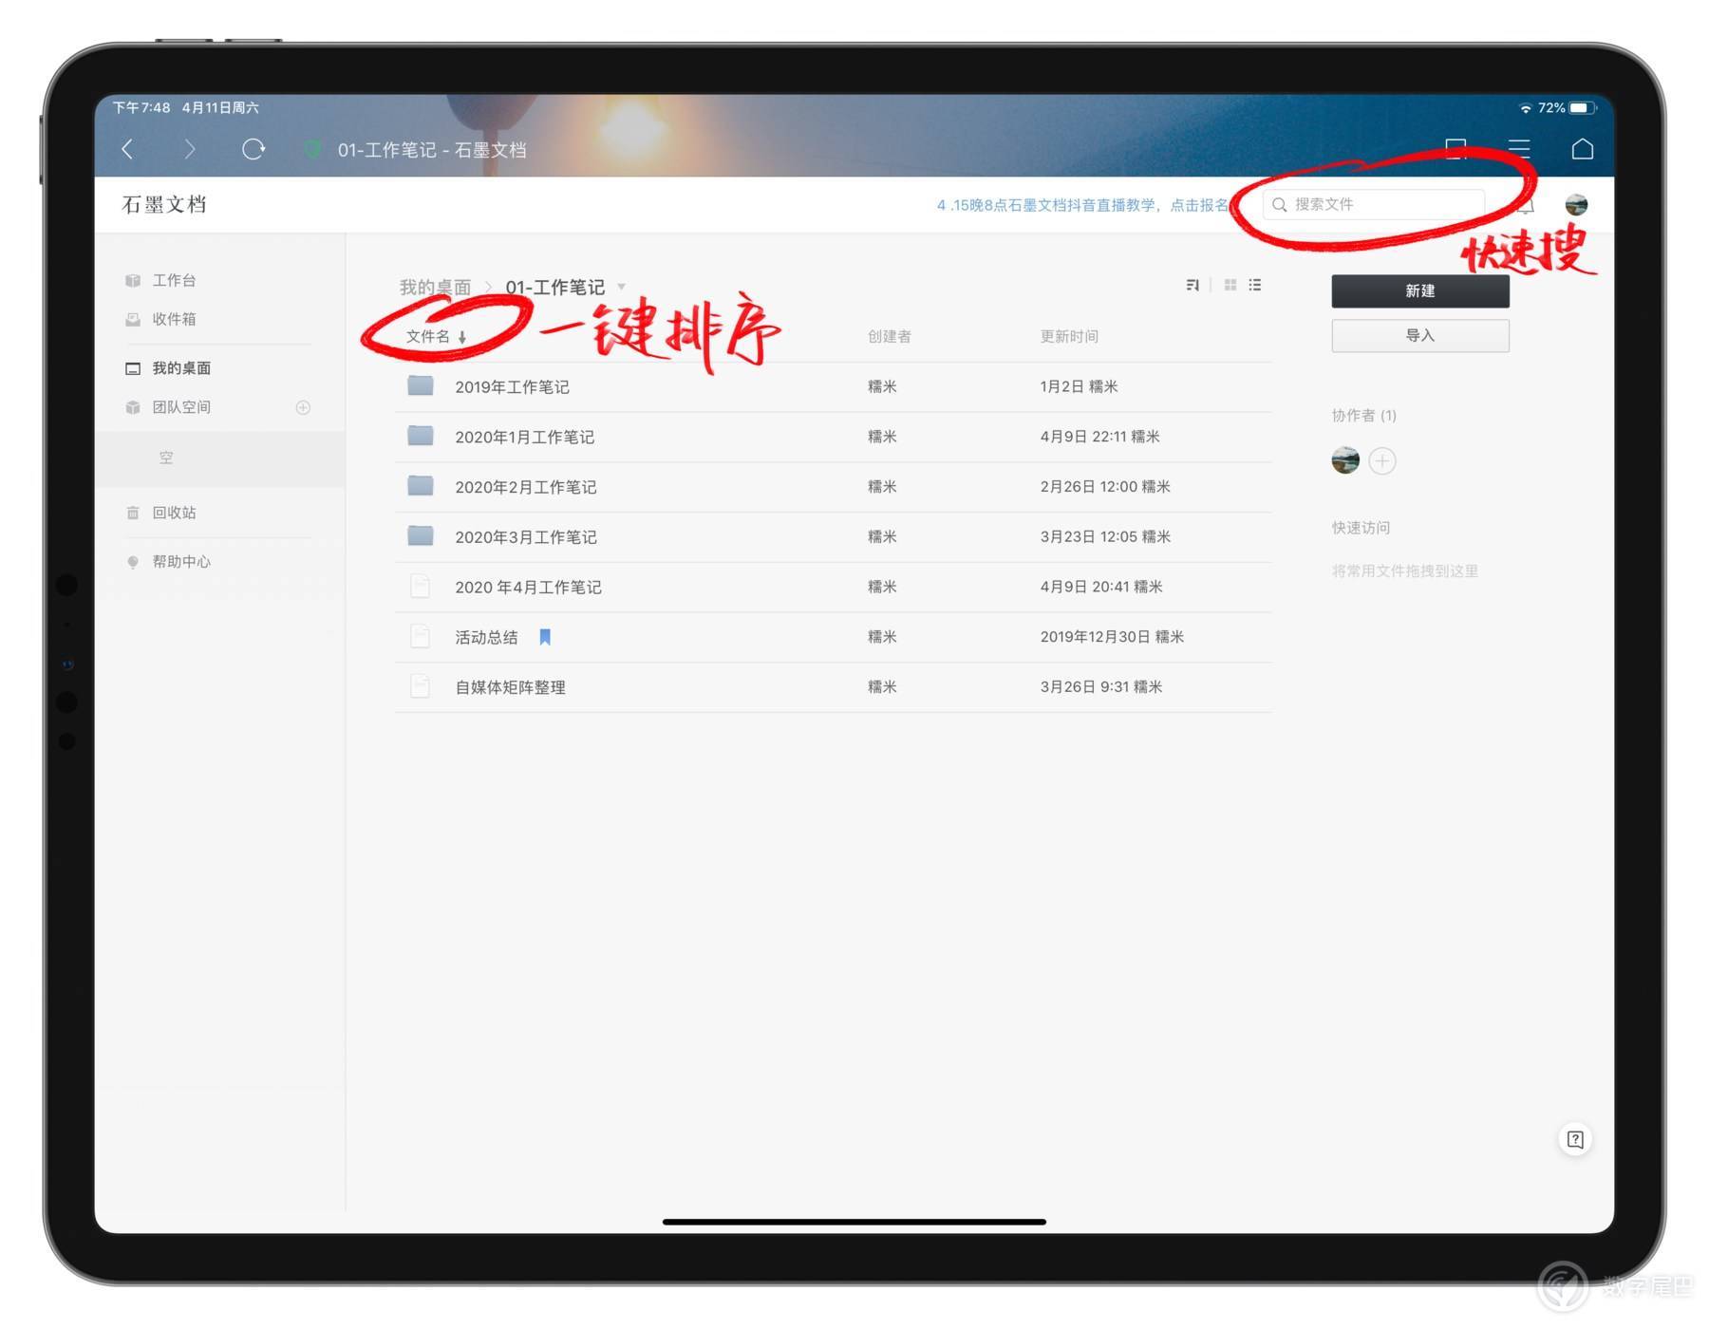Open folder 2020年2月工作笔记
The height and width of the screenshot is (1328, 1709).
(525, 487)
